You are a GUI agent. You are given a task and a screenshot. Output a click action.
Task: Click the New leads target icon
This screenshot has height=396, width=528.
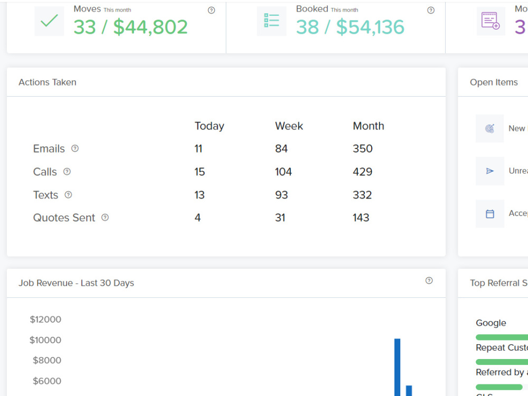(490, 128)
